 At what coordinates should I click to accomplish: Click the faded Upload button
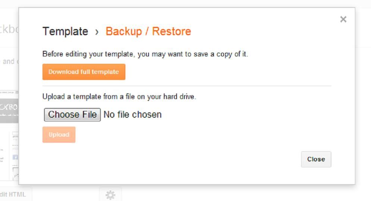[x=59, y=134]
